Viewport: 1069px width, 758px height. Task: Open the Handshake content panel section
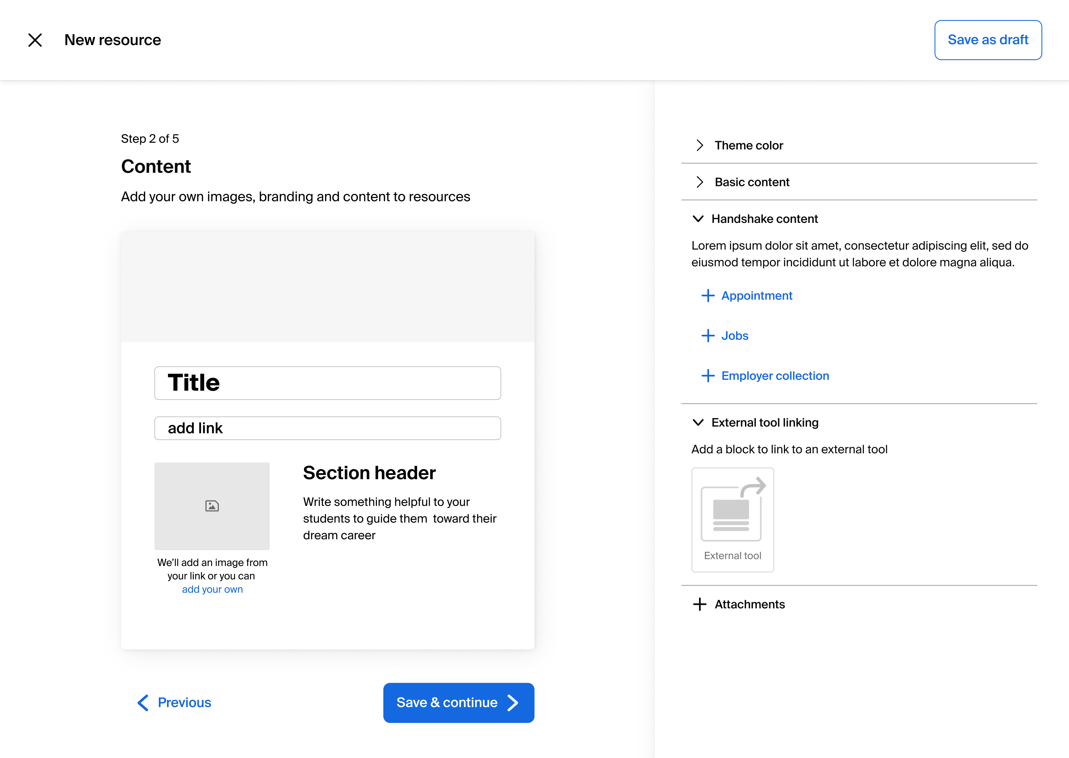(x=765, y=218)
